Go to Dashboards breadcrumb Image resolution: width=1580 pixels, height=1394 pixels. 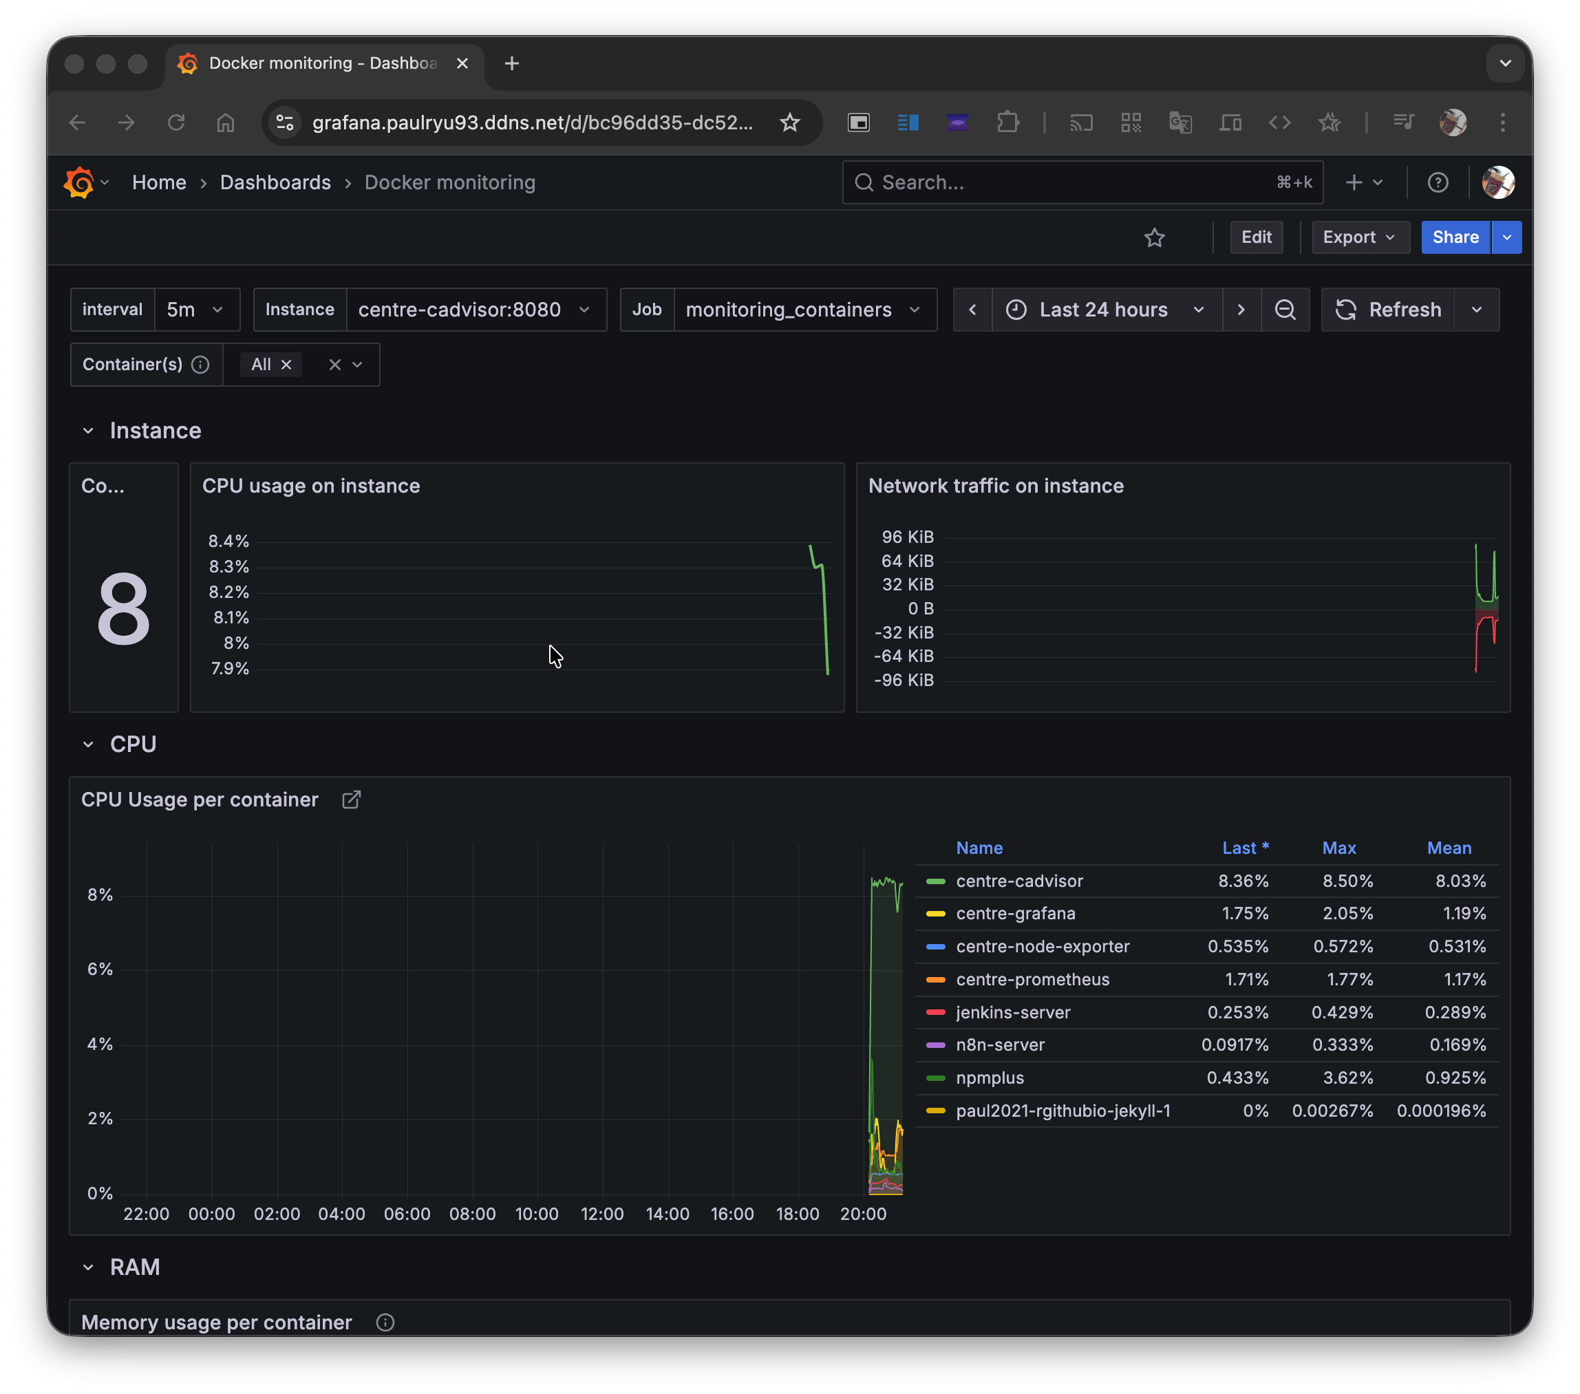coord(275,182)
